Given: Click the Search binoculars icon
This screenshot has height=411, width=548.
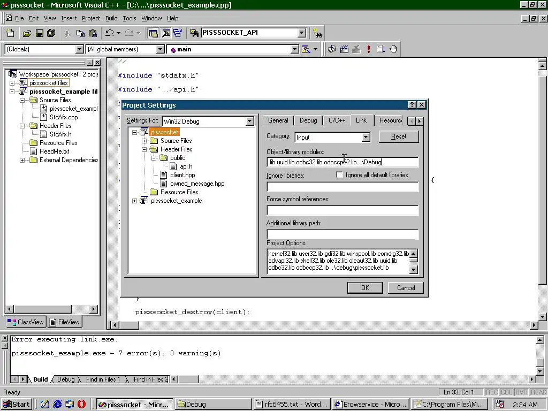Looking at the screenshot, I should coord(317,33).
